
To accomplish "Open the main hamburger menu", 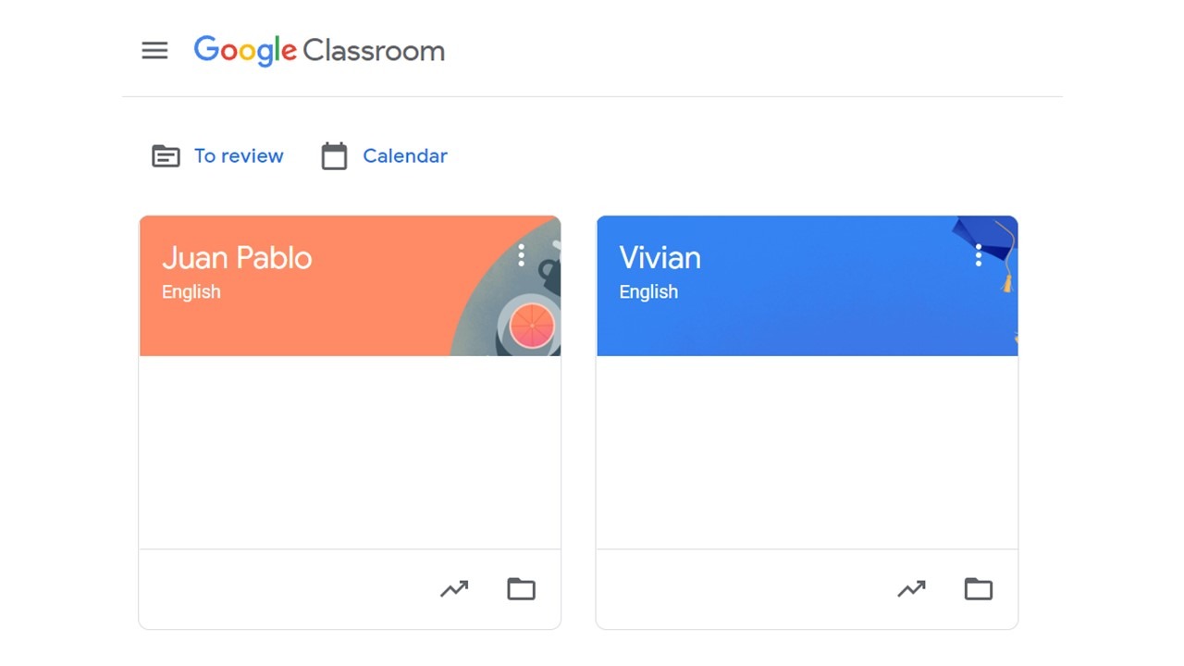I will click(154, 51).
